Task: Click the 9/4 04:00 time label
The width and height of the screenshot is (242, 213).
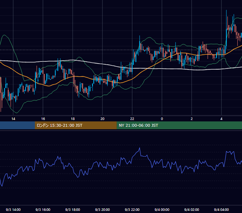Action: [221, 209]
